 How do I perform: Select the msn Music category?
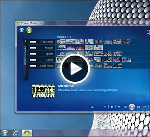(42, 60)
